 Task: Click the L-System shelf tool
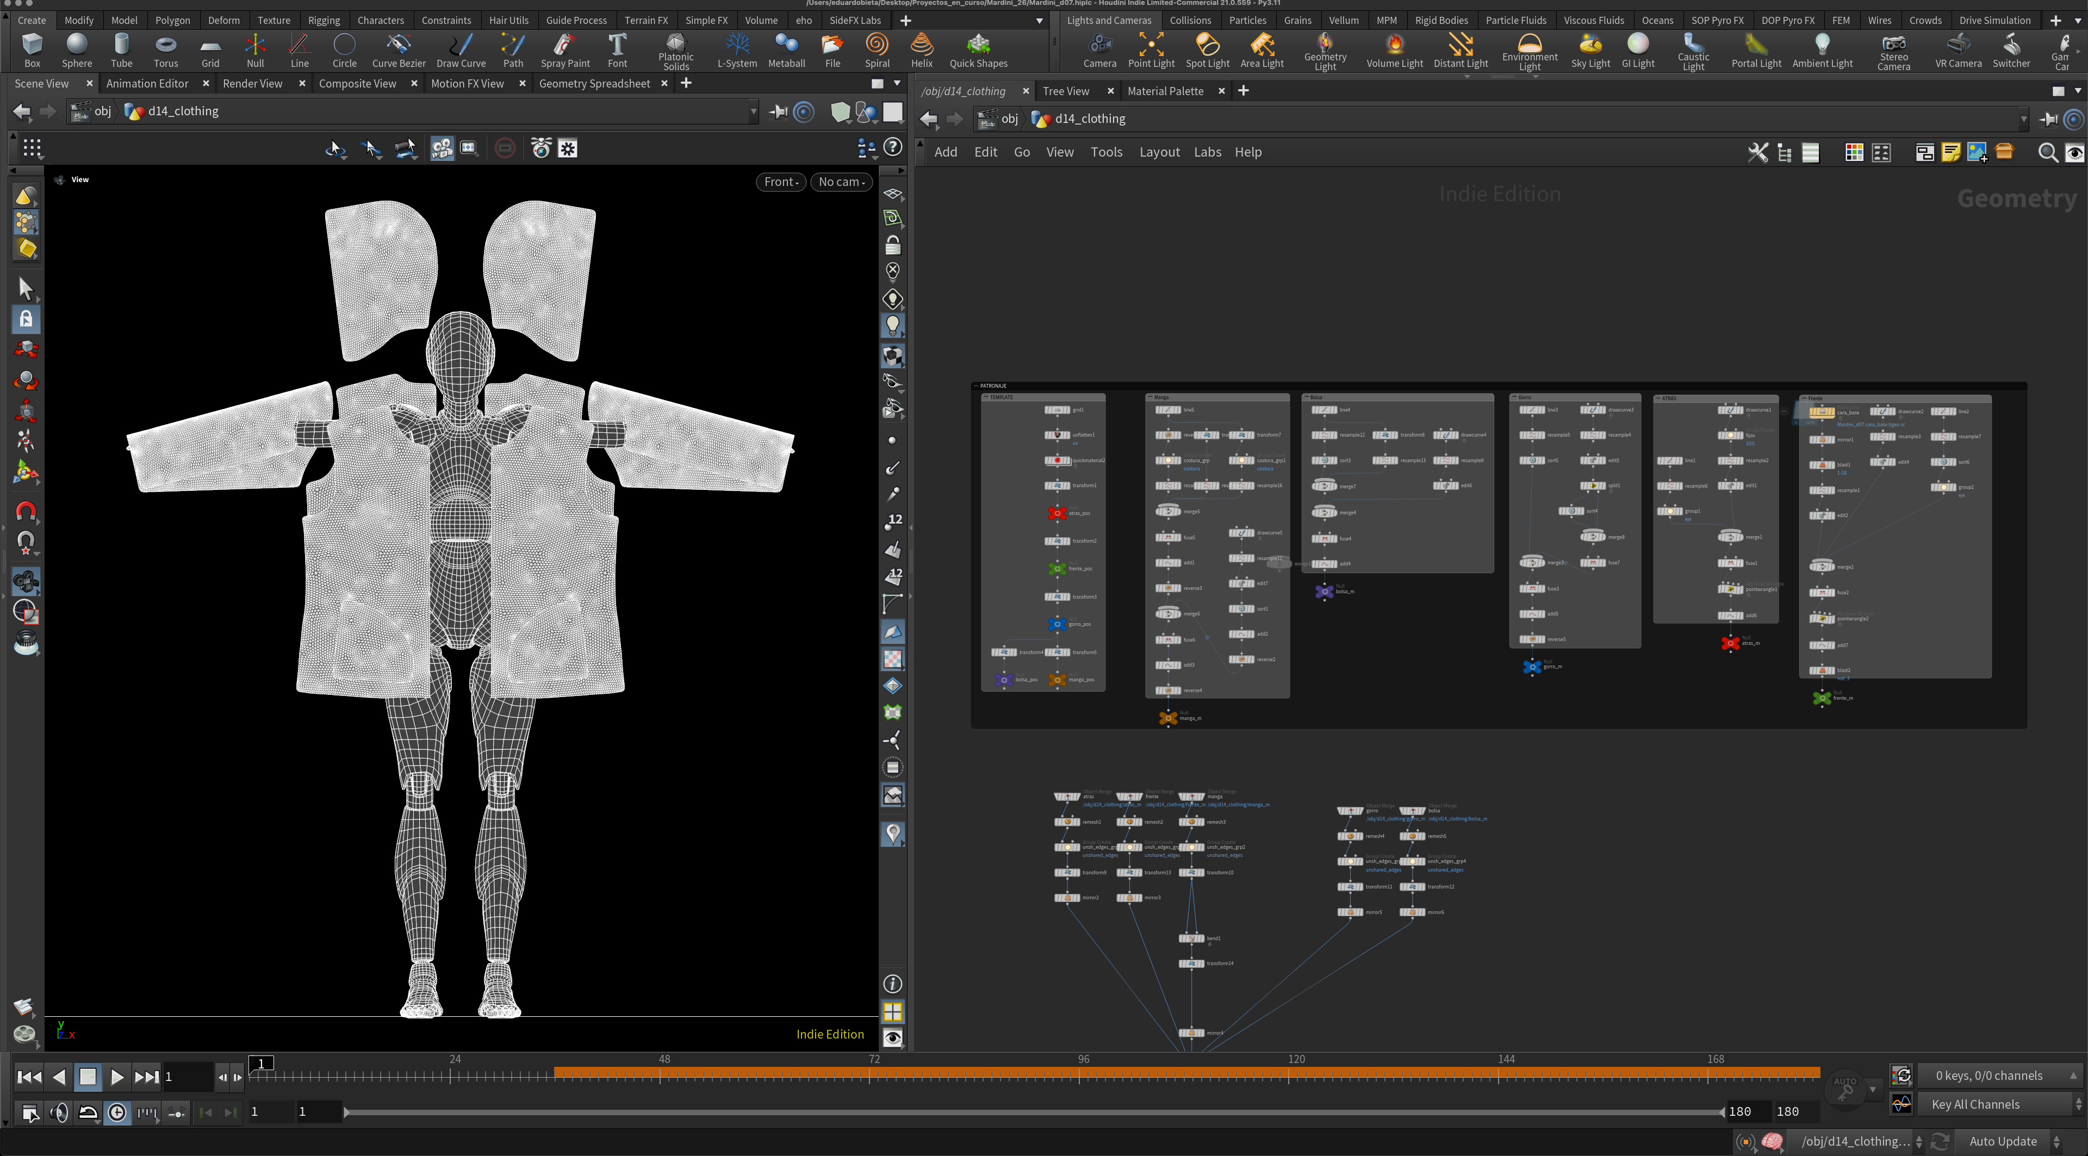737,50
